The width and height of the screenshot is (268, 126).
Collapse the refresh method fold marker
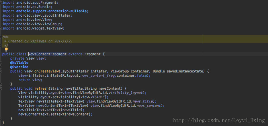click(1, 88)
